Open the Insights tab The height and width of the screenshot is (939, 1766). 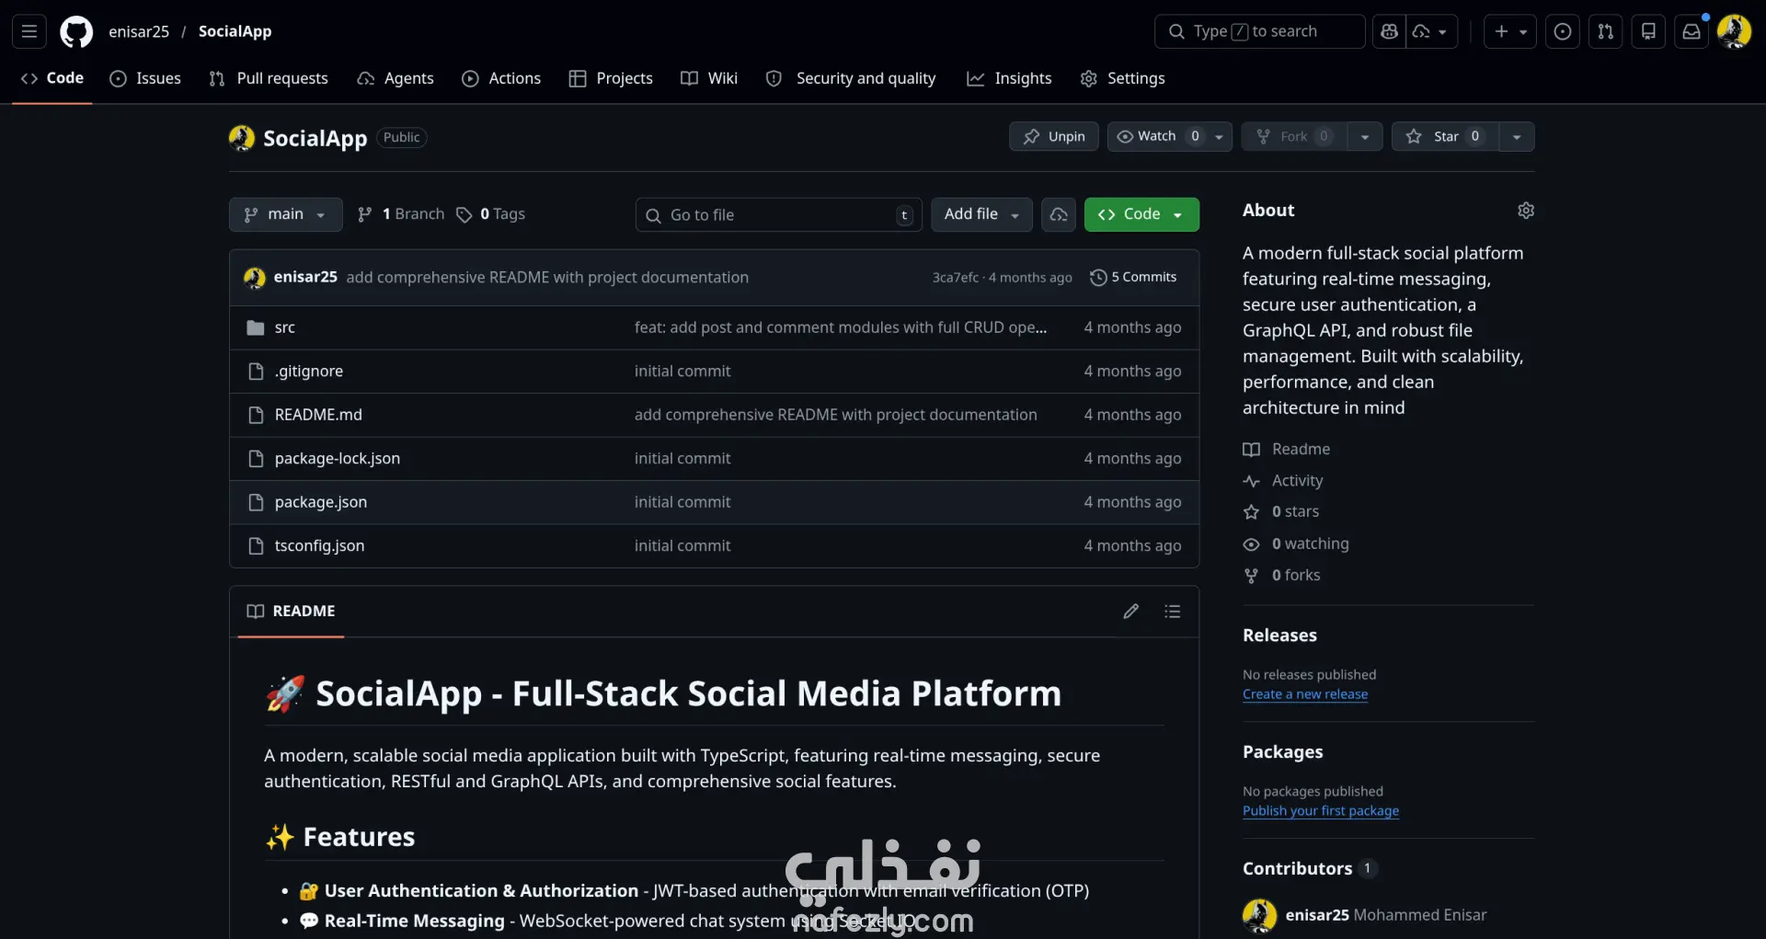tap(1009, 78)
